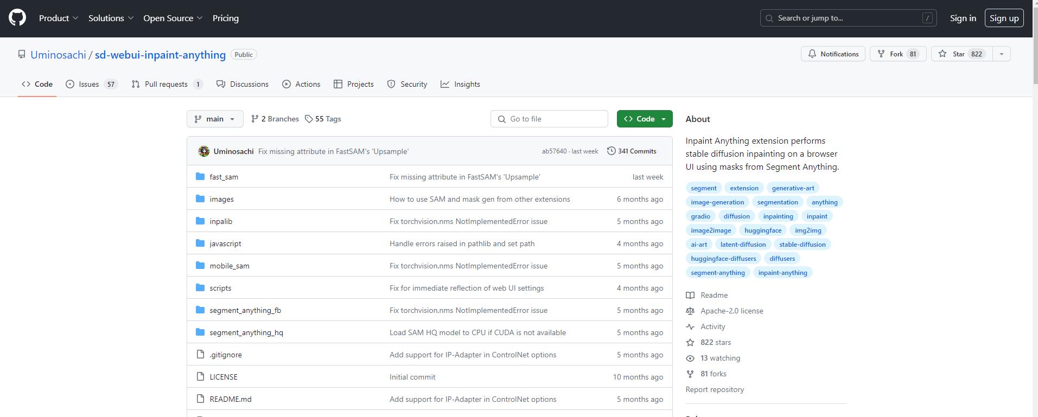Click the scale icon beside Apache-2.0 license
Image resolution: width=1038 pixels, height=417 pixels.
tap(690, 311)
